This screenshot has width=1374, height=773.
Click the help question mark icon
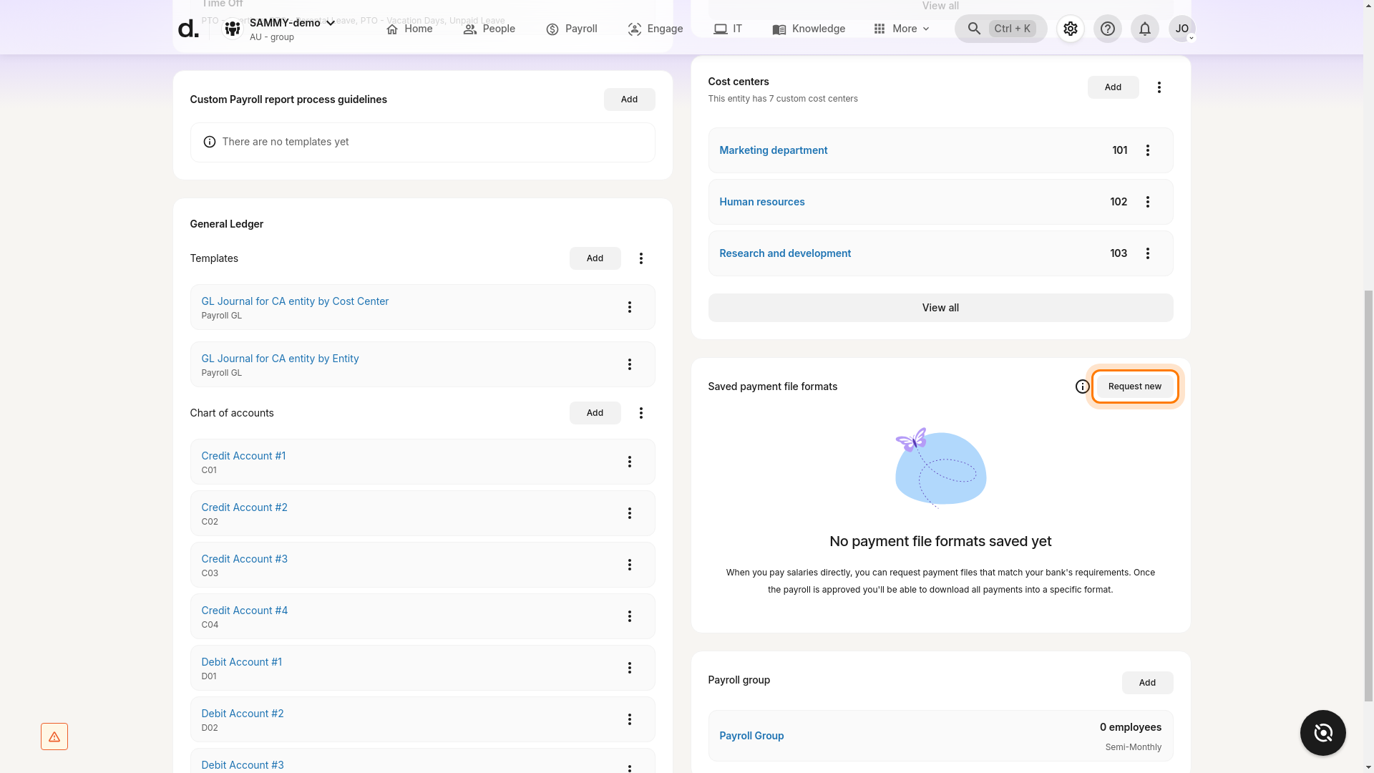(x=1107, y=29)
